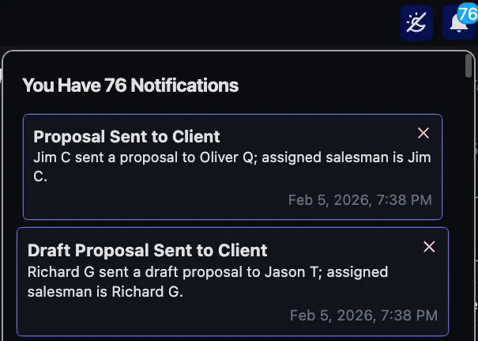Open the "Proposal Sent to Client" notification title
The width and height of the screenshot is (478, 341).
pos(126,136)
